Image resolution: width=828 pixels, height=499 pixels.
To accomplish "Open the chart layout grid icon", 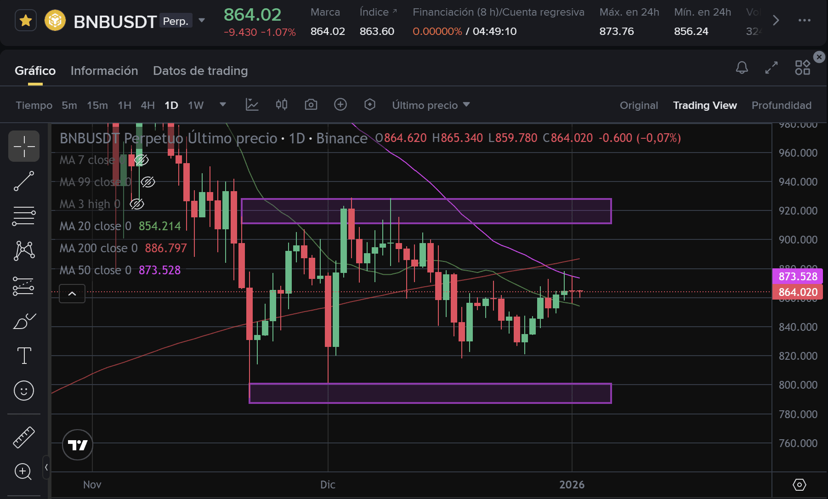I will point(803,68).
